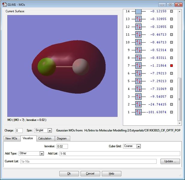Click the energy value -1.21864

tap(158, 65)
